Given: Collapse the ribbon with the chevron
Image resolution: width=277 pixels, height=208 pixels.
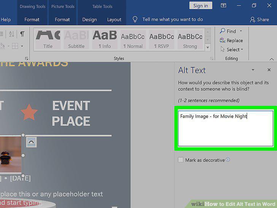Looking at the screenshot, I should click(x=272, y=59).
